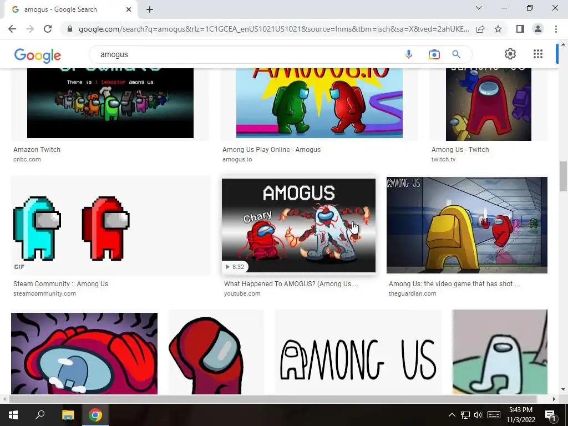The width and height of the screenshot is (568, 426).
Task: Open network status tray icon
Action: coord(465,415)
